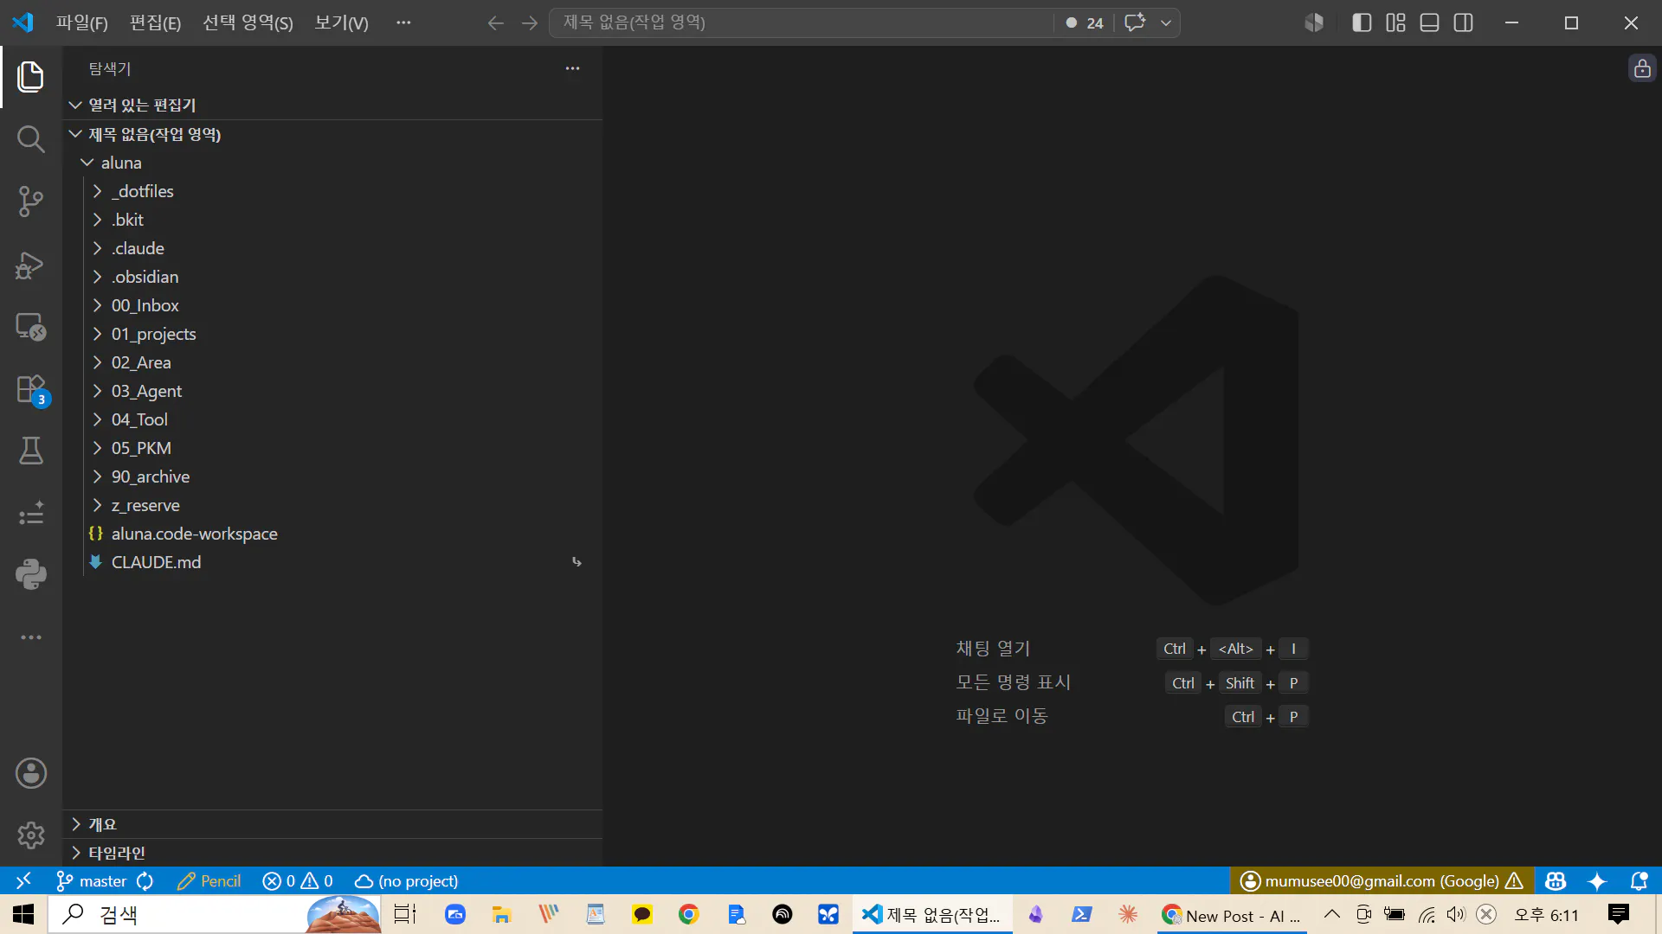
Task: Open the 편집(E) menu
Action: pyautogui.click(x=156, y=23)
